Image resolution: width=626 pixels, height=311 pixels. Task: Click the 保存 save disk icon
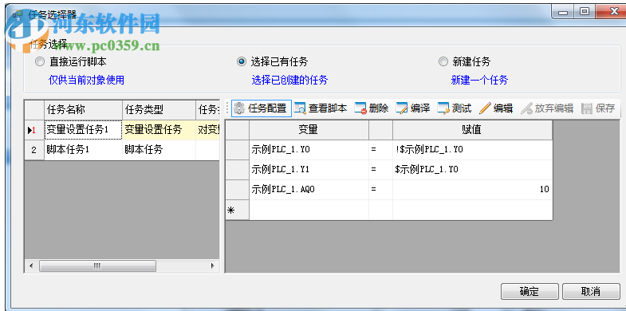coord(587,108)
